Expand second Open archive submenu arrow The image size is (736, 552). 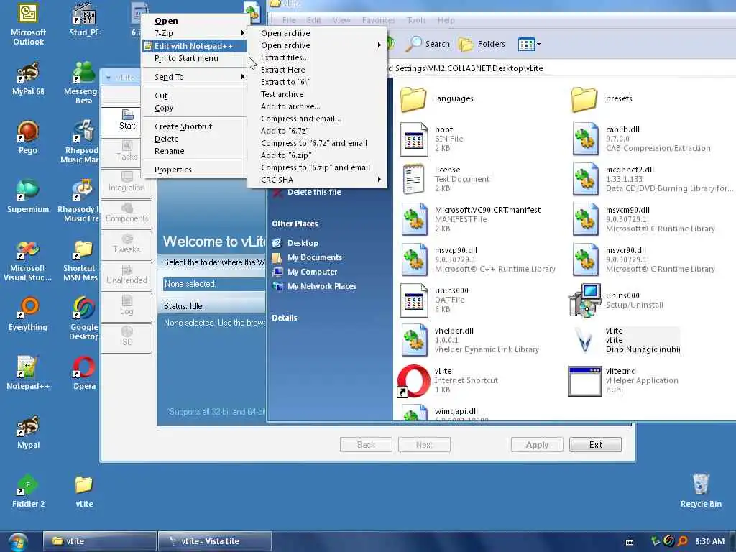[379, 45]
